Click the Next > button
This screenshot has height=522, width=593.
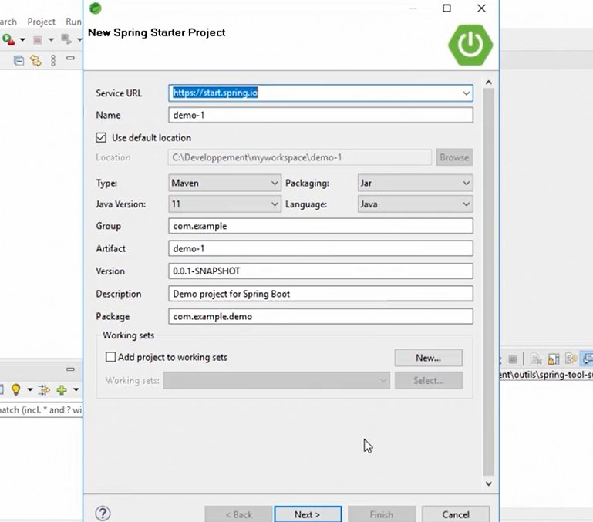pos(308,514)
